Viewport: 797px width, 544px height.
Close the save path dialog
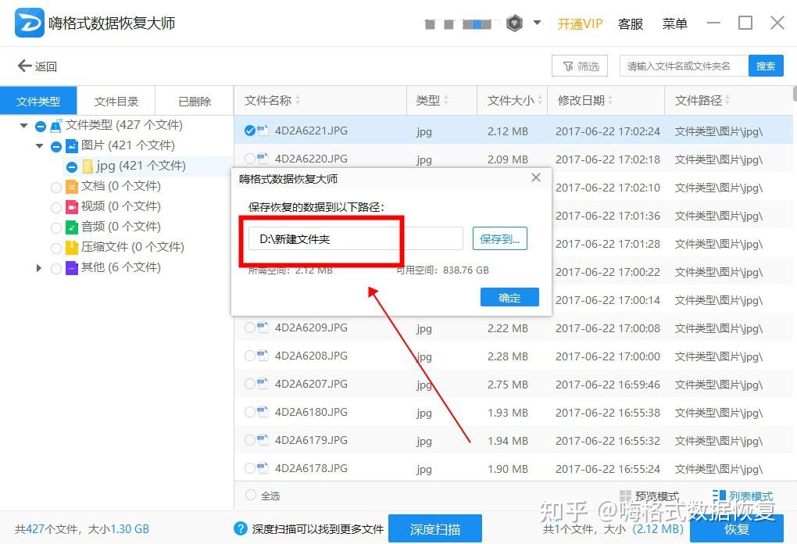click(536, 177)
